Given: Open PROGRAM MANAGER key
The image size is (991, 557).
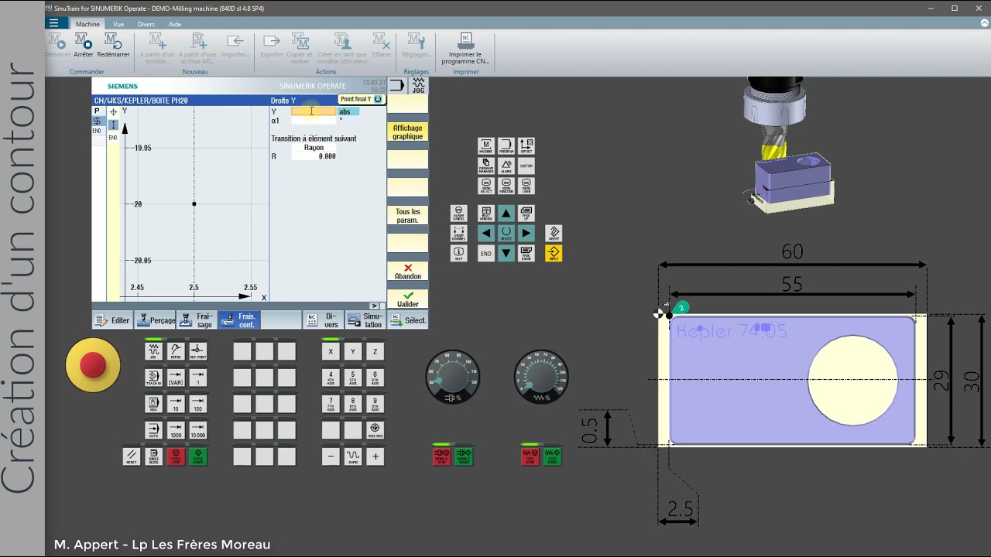Looking at the screenshot, I should pos(485,166).
